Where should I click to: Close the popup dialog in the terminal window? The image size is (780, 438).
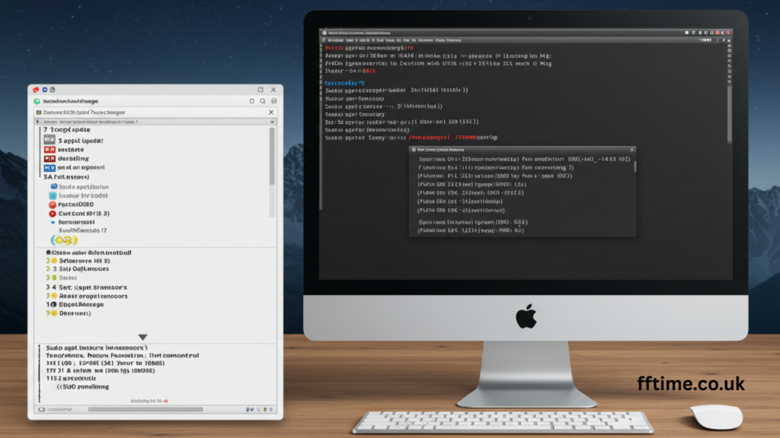631,150
